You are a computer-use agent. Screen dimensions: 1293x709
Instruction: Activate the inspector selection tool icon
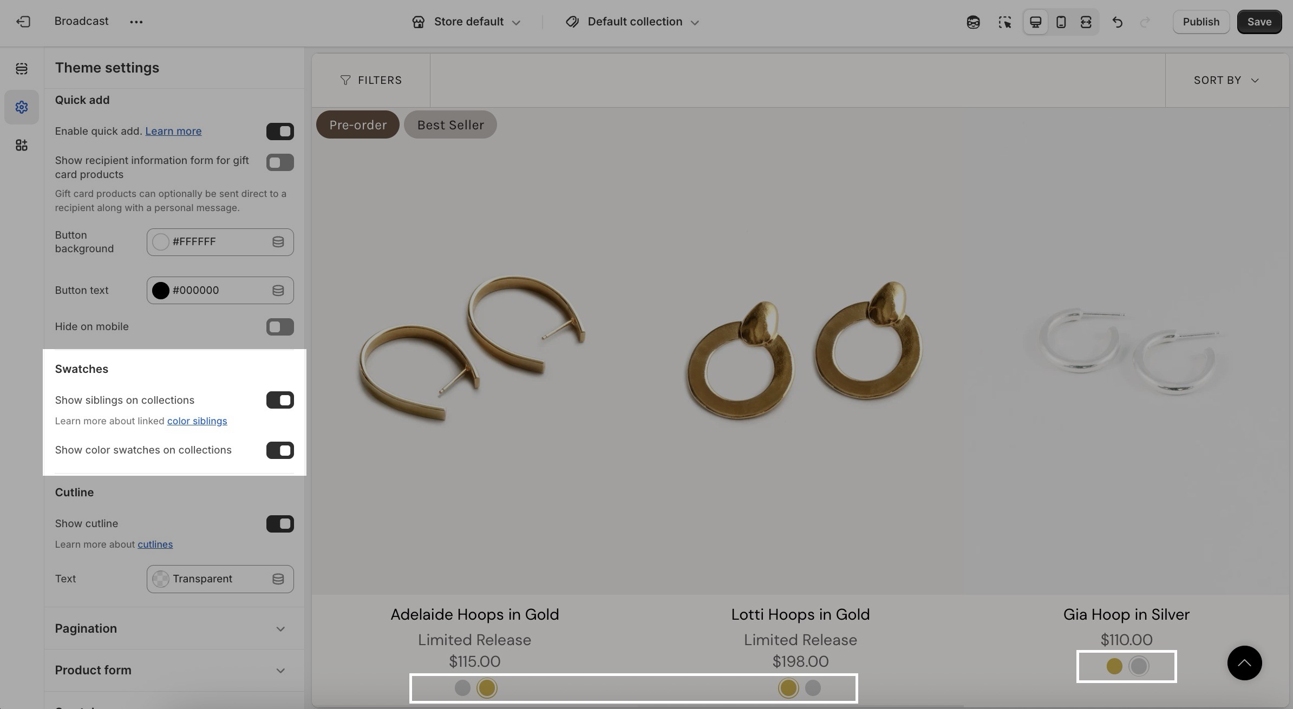[x=1004, y=22]
